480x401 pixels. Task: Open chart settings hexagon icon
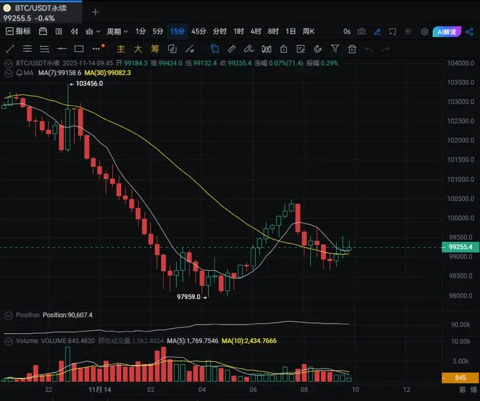[x=424, y=31]
